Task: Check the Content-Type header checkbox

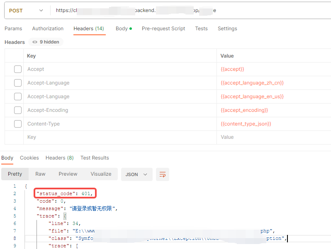Action: (18, 124)
